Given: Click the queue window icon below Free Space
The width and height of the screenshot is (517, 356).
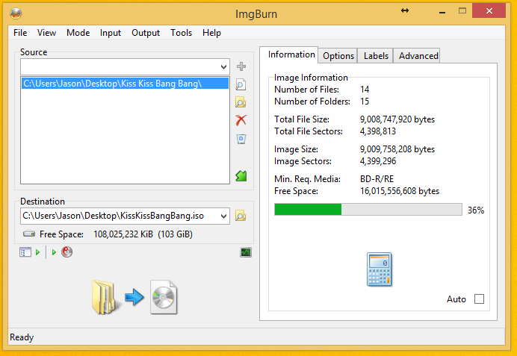Looking at the screenshot, I should [25, 252].
